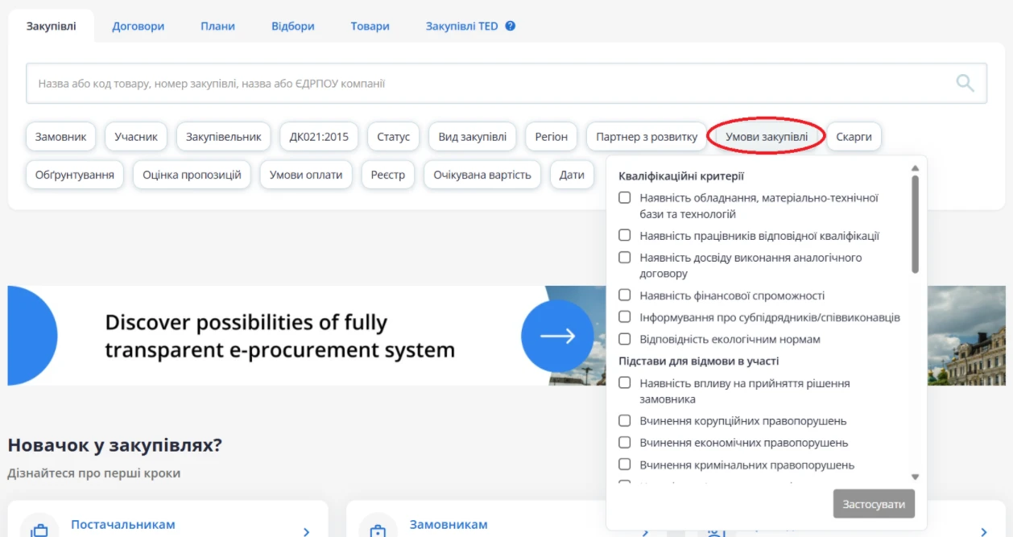Open the Скарги filter
The width and height of the screenshot is (1013, 537).
pyautogui.click(x=854, y=137)
